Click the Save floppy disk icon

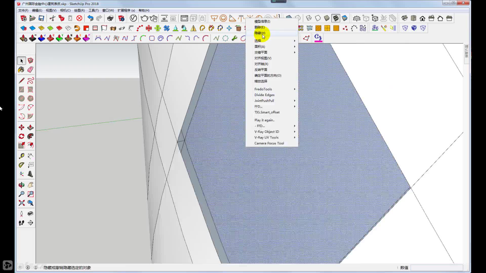click(41, 18)
